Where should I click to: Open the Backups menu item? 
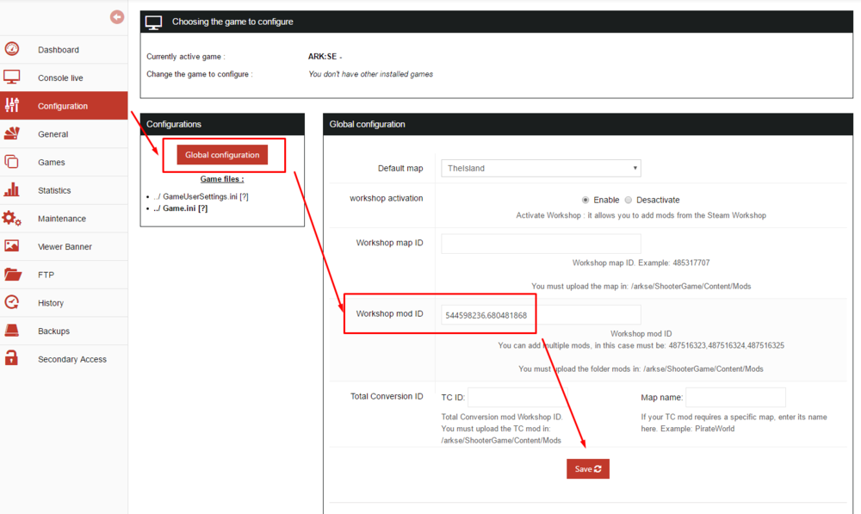pos(53,331)
